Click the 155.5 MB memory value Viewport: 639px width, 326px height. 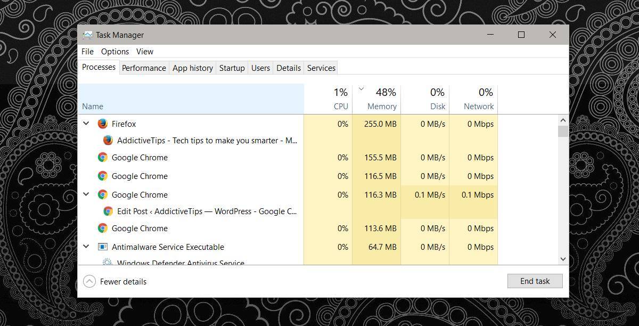(380, 157)
